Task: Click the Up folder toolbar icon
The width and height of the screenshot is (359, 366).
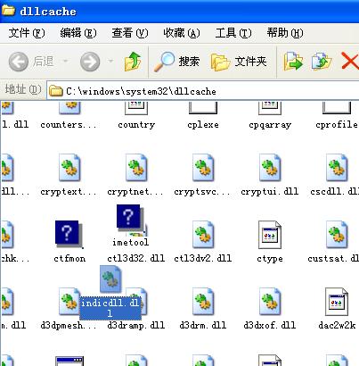Action: [133, 62]
